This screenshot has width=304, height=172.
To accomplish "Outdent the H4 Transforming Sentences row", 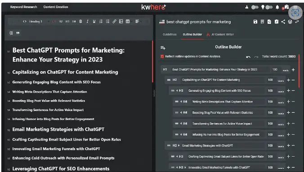I will [181, 123].
